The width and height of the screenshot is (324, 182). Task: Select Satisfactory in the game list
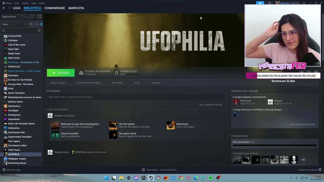coord(14,106)
